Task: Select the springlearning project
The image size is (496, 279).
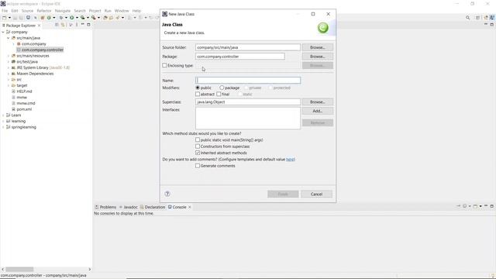Action: click(x=24, y=127)
